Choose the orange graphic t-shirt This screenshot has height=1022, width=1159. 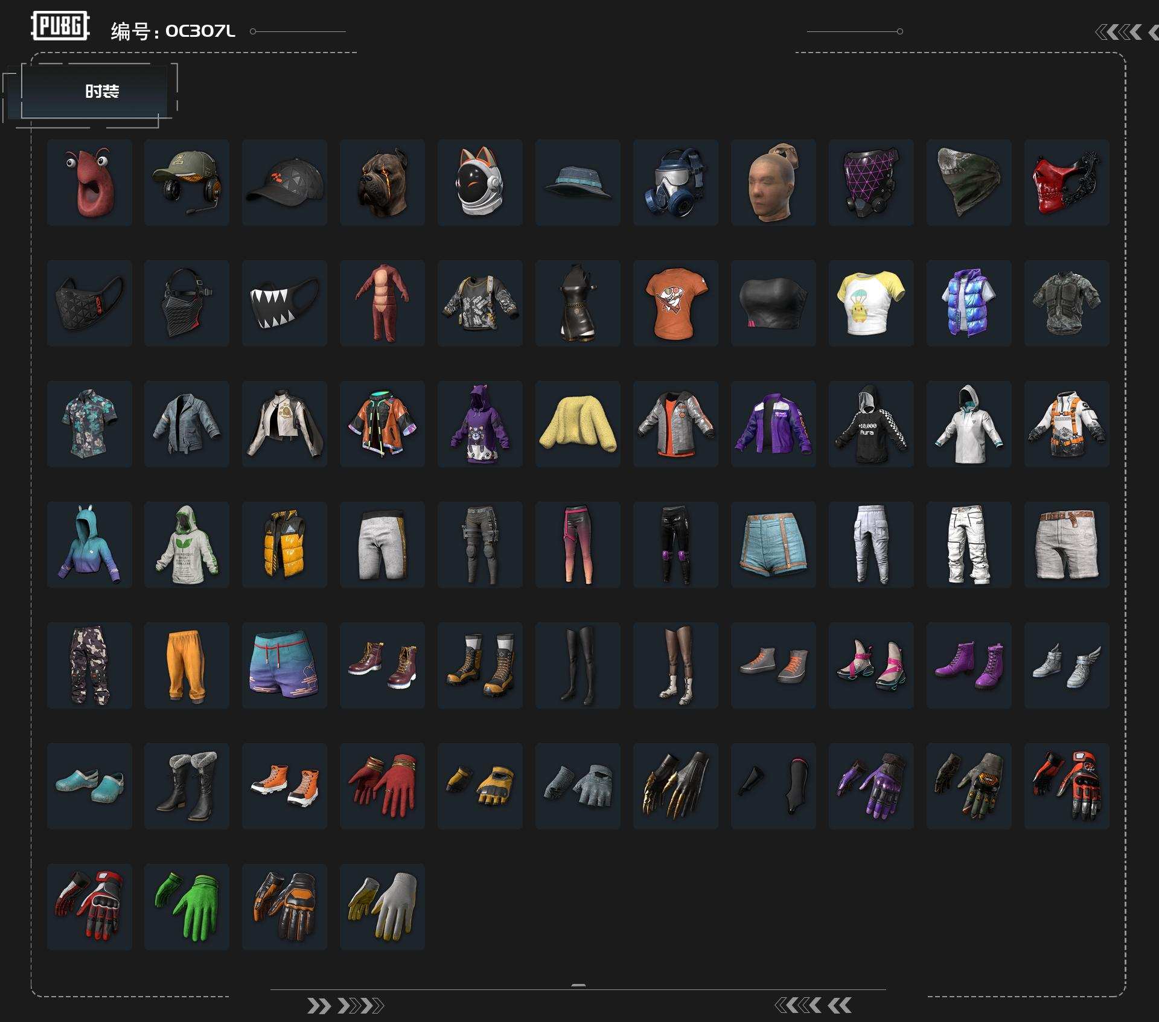pyautogui.click(x=675, y=303)
